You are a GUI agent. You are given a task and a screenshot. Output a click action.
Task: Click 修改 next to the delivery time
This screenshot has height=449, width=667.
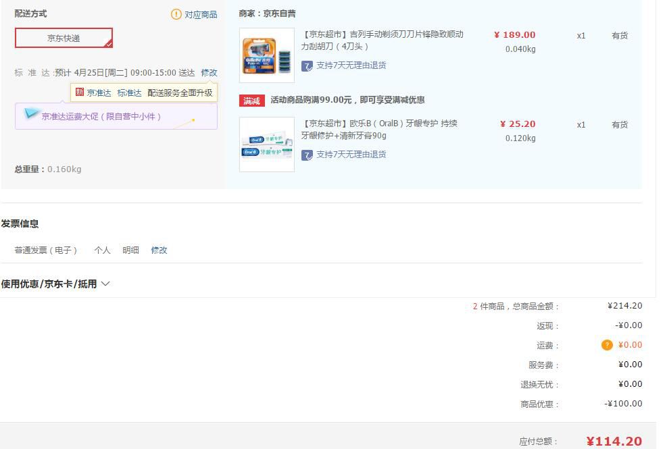pos(209,73)
